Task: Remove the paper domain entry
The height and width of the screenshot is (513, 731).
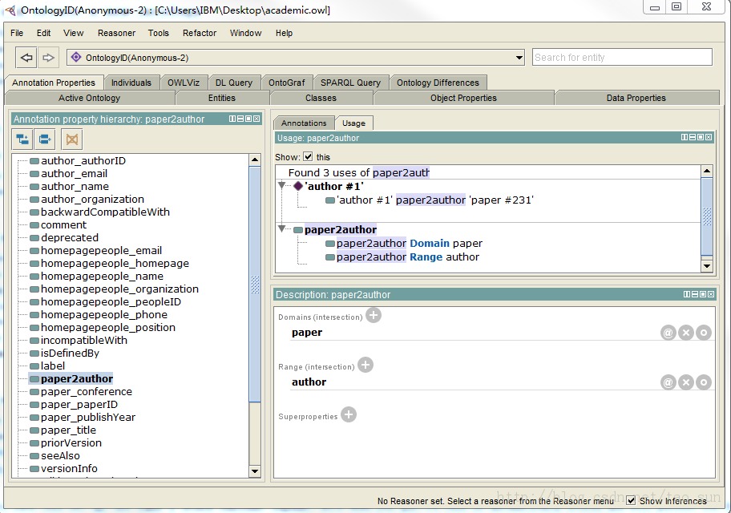Action: [x=686, y=333]
